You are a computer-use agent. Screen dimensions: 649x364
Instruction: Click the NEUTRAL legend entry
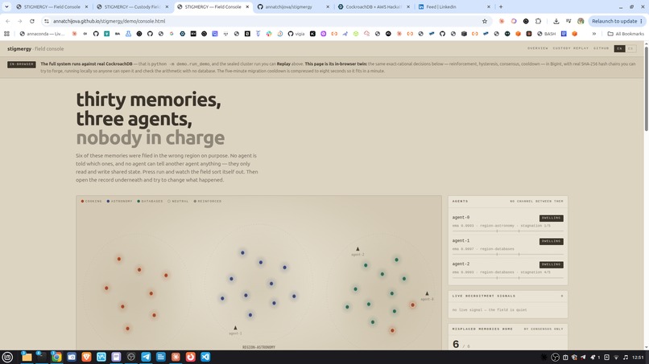click(178, 201)
